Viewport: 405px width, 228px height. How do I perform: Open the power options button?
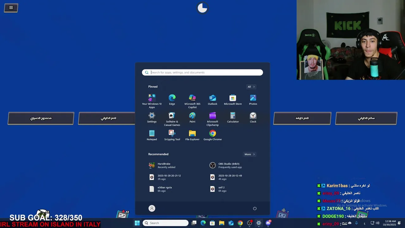point(255,208)
